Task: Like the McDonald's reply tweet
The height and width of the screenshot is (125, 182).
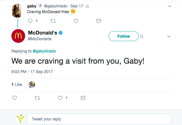Action: [60, 98]
